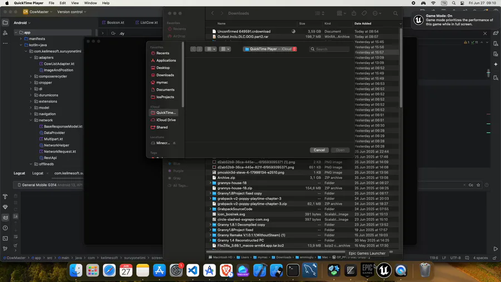This screenshot has height=282, width=501.
Task: Open Version control dropdown
Action: tap(72, 12)
